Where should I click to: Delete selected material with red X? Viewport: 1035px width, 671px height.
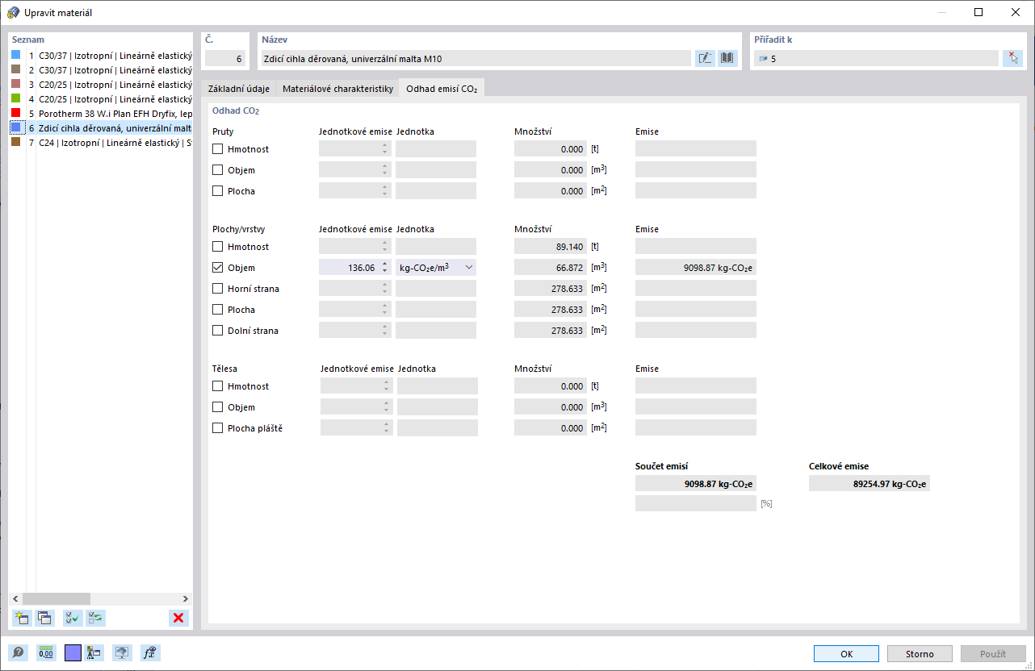coord(178,619)
